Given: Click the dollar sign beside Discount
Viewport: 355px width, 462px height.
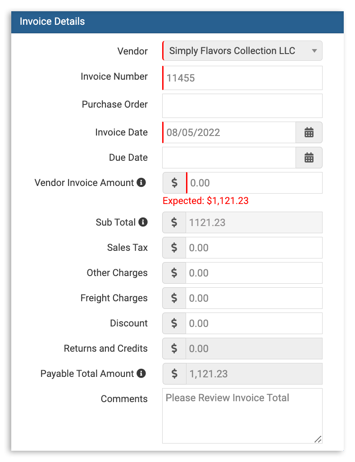Looking at the screenshot, I should click(x=174, y=323).
